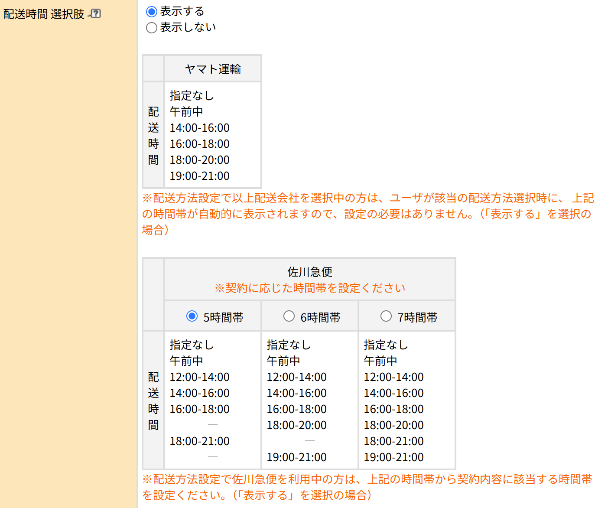Click 19:00-21:00 in the 7時間帯 column
Image resolution: width=598 pixels, height=508 pixels.
tap(393, 457)
